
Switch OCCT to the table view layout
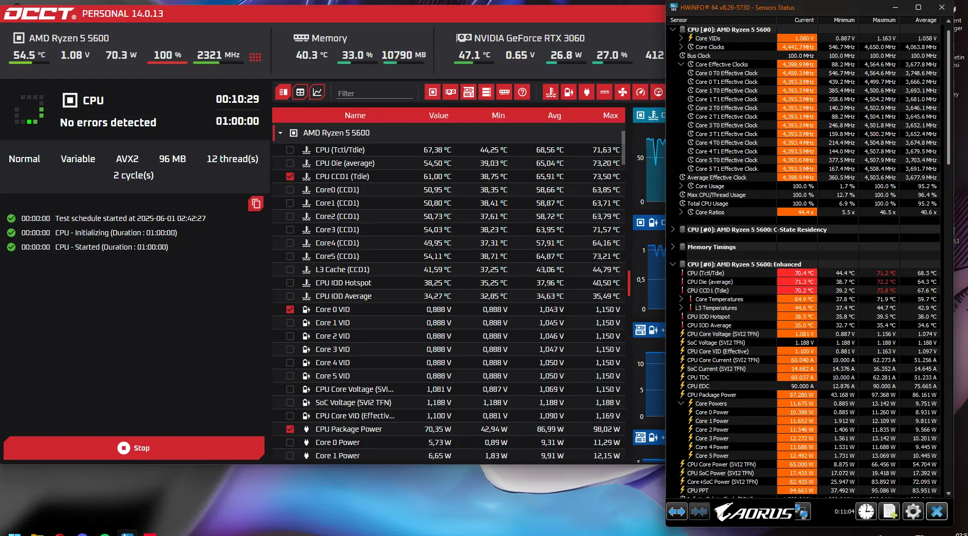pos(300,92)
